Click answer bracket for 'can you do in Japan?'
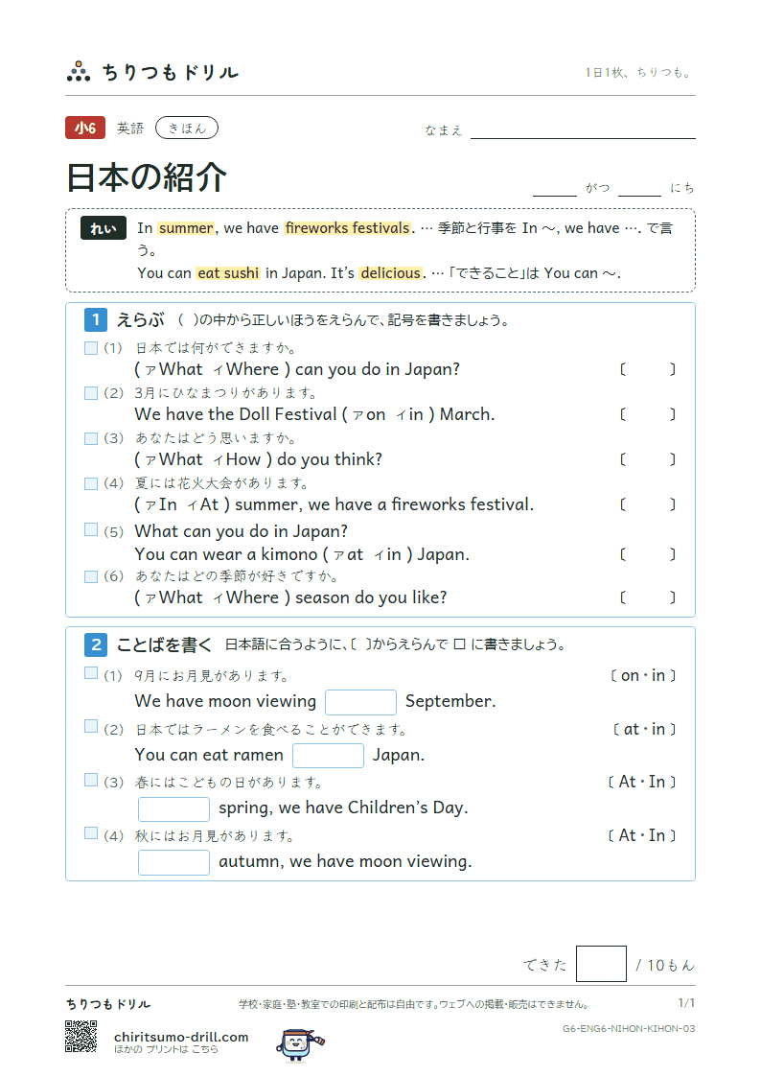Viewport: 761px width, 1077px height. click(x=648, y=369)
